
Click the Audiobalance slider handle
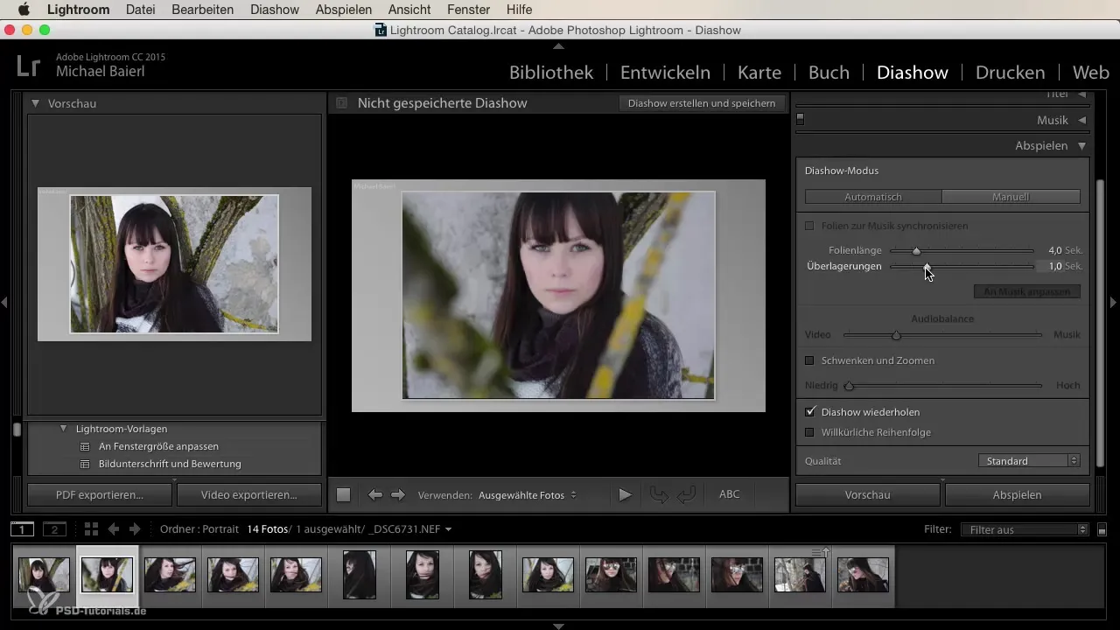click(x=896, y=335)
